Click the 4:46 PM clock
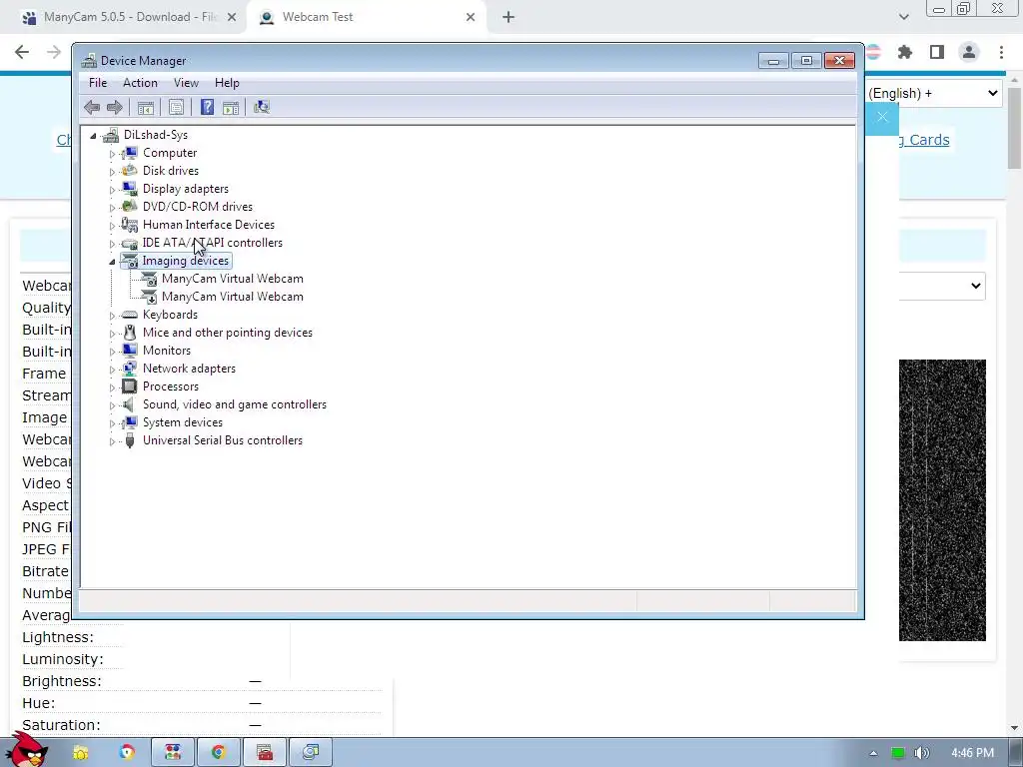The width and height of the screenshot is (1023, 767). coord(972,753)
